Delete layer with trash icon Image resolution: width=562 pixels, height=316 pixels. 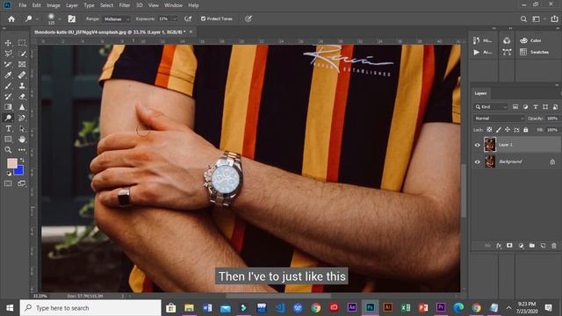(x=554, y=246)
